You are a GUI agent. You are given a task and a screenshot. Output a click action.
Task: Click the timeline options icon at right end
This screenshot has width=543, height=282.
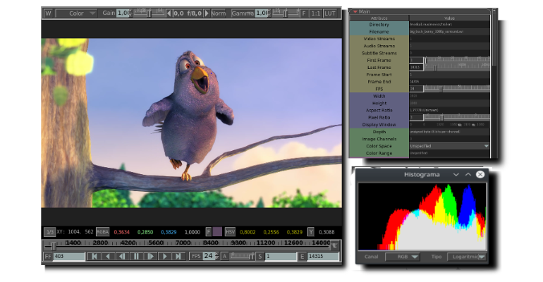click(334, 245)
